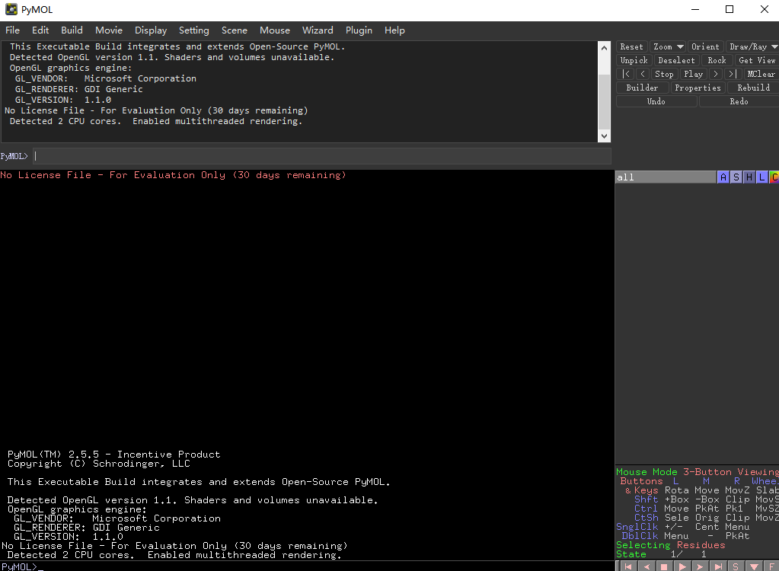
Task: Click the A actions button for all
Action: pyautogui.click(x=723, y=177)
